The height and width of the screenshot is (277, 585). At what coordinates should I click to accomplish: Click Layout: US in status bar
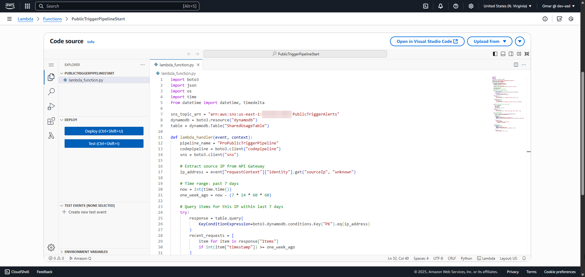pos(508,258)
